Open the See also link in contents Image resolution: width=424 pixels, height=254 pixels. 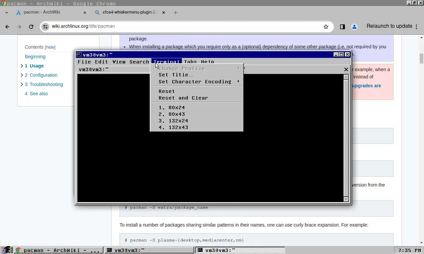tap(36, 94)
